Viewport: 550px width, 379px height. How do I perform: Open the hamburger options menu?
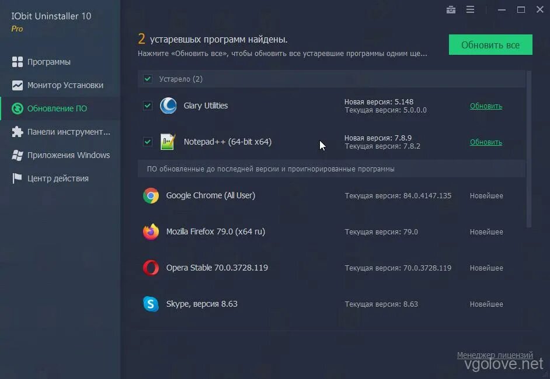[470, 9]
